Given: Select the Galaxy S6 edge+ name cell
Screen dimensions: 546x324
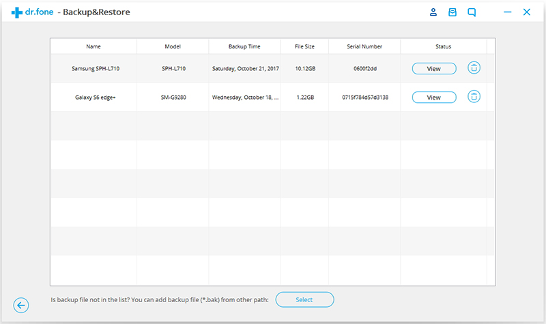Looking at the screenshot, I should (96, 98).
